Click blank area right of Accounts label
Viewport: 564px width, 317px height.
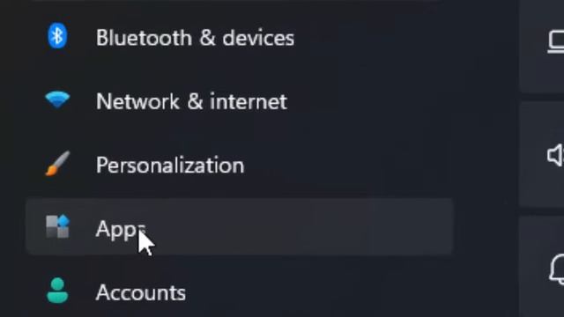[316, 292]
